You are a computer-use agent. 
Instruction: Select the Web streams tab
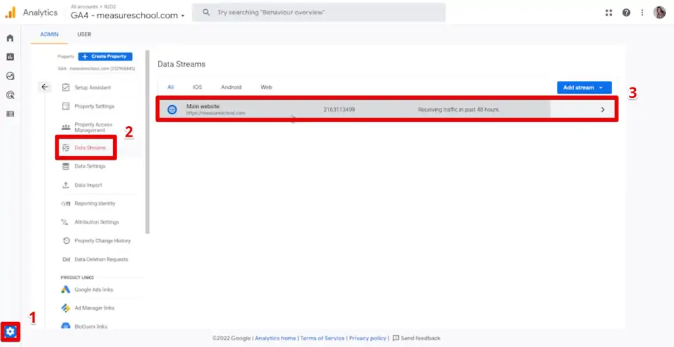tap(267, 87)
